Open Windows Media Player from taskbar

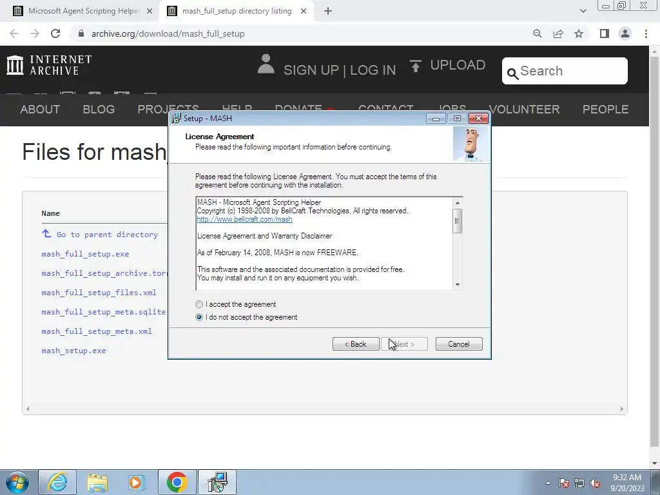[137, 482]
